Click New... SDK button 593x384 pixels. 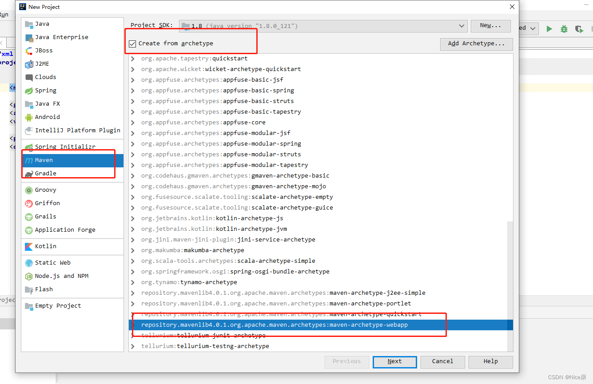point(491,26)
